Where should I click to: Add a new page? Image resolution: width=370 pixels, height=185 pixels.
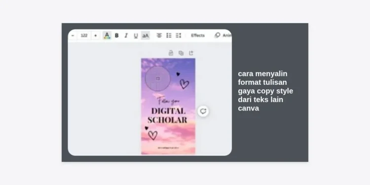[x=191, y=53]
